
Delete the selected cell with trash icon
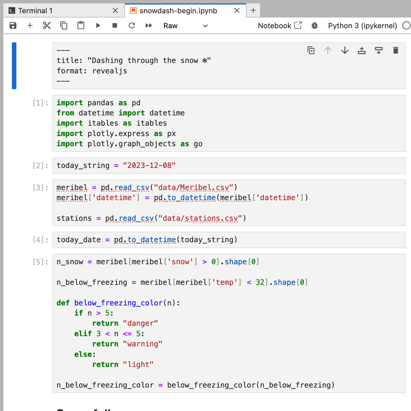point(396,51)
